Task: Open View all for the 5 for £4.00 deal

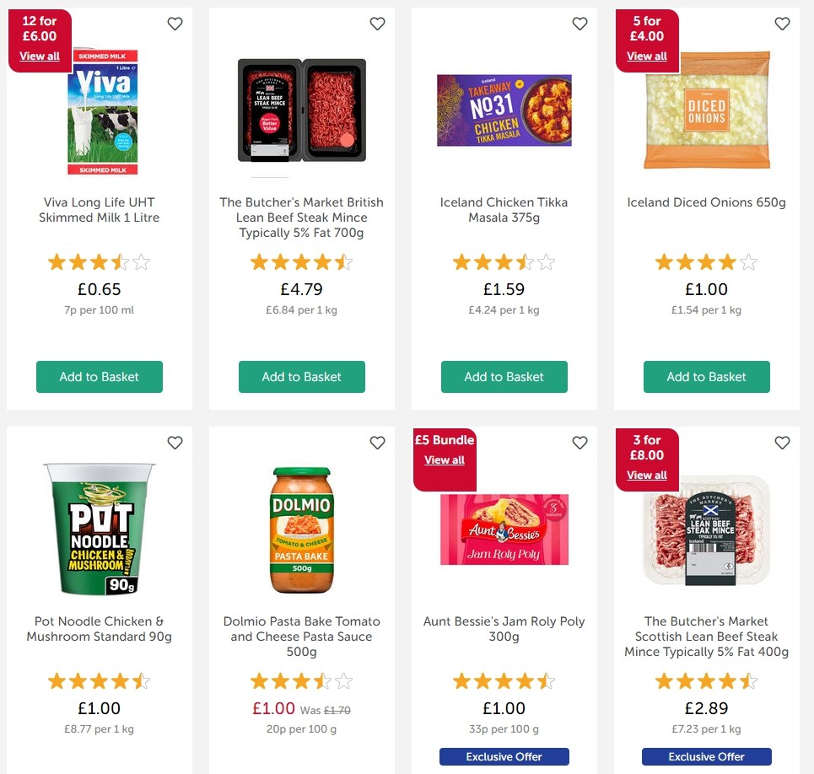Action: pyautogui.click(x=647, y=56)
